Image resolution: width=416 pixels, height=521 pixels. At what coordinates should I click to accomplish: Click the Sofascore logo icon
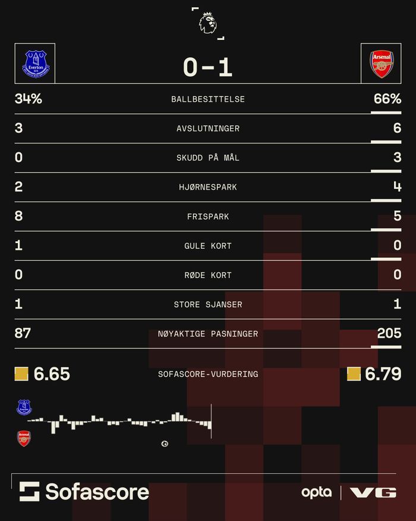29,491
